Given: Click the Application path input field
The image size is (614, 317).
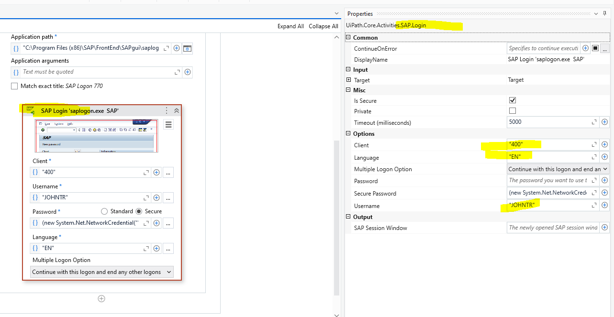Looking at the screenshot, I should (91, 48).
